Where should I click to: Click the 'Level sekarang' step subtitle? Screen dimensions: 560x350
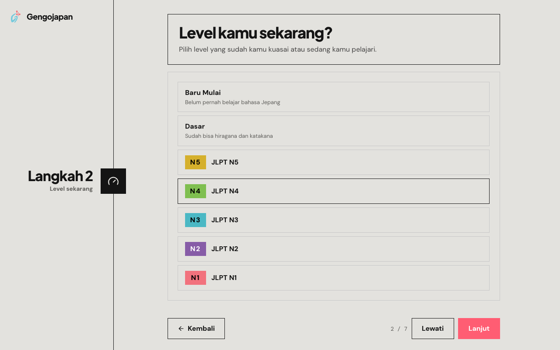tap(71, 189)
